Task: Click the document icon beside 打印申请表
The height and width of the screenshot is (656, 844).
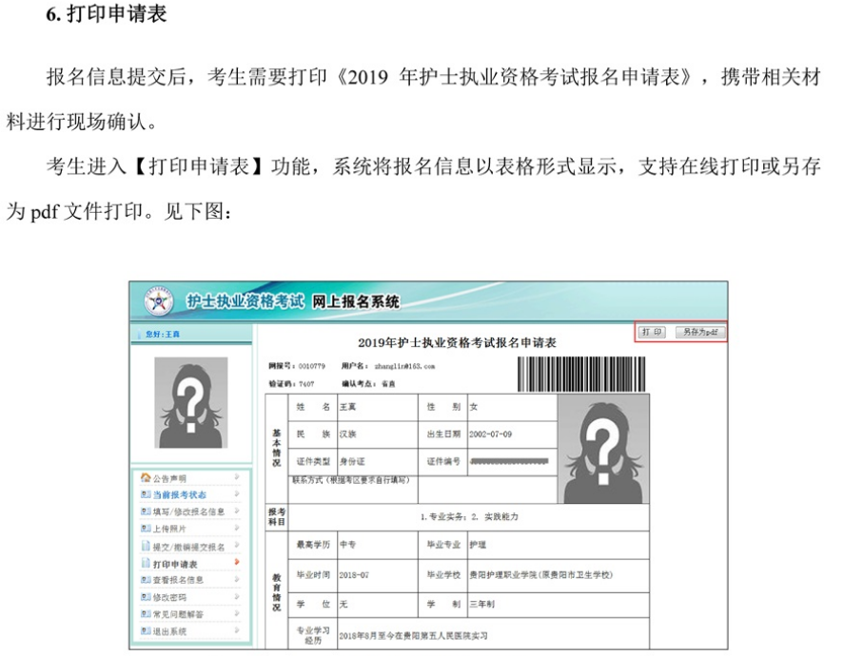Action: pos(146,564)
